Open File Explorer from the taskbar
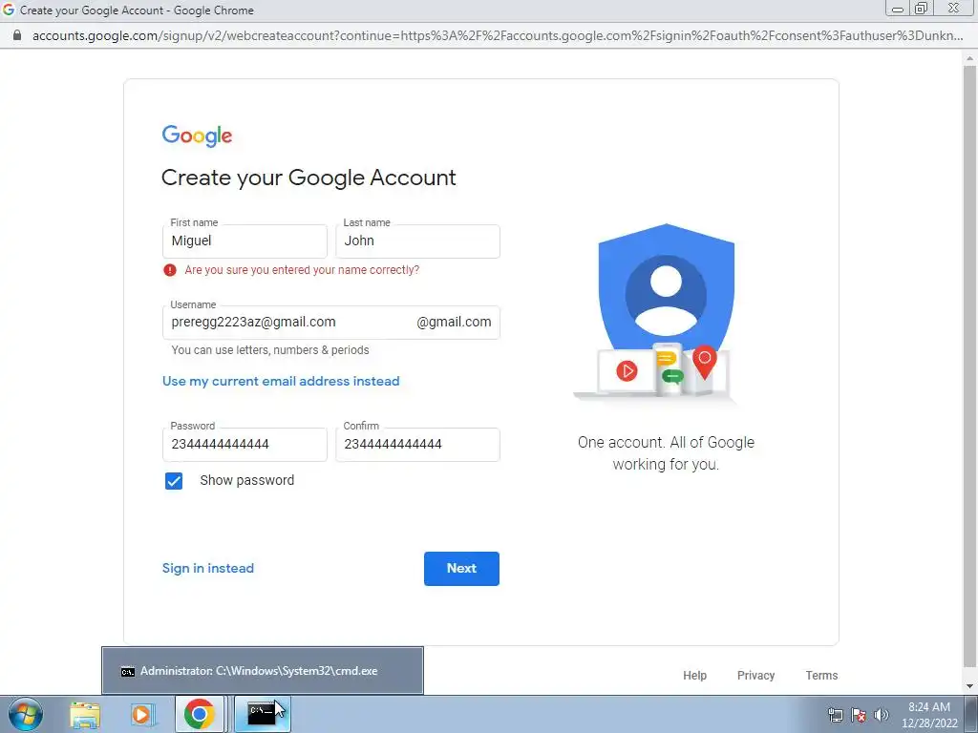This screenshot has height=733, width=978. pyautogui.click(x=85, y=714)
